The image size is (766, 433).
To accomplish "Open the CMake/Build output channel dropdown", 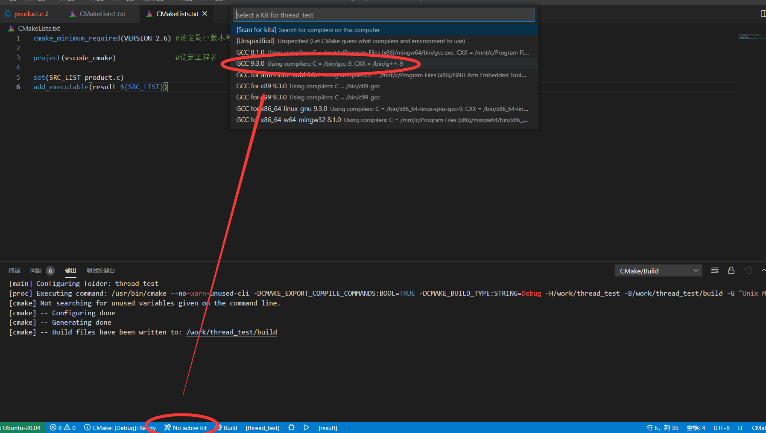I will [658, 270].
